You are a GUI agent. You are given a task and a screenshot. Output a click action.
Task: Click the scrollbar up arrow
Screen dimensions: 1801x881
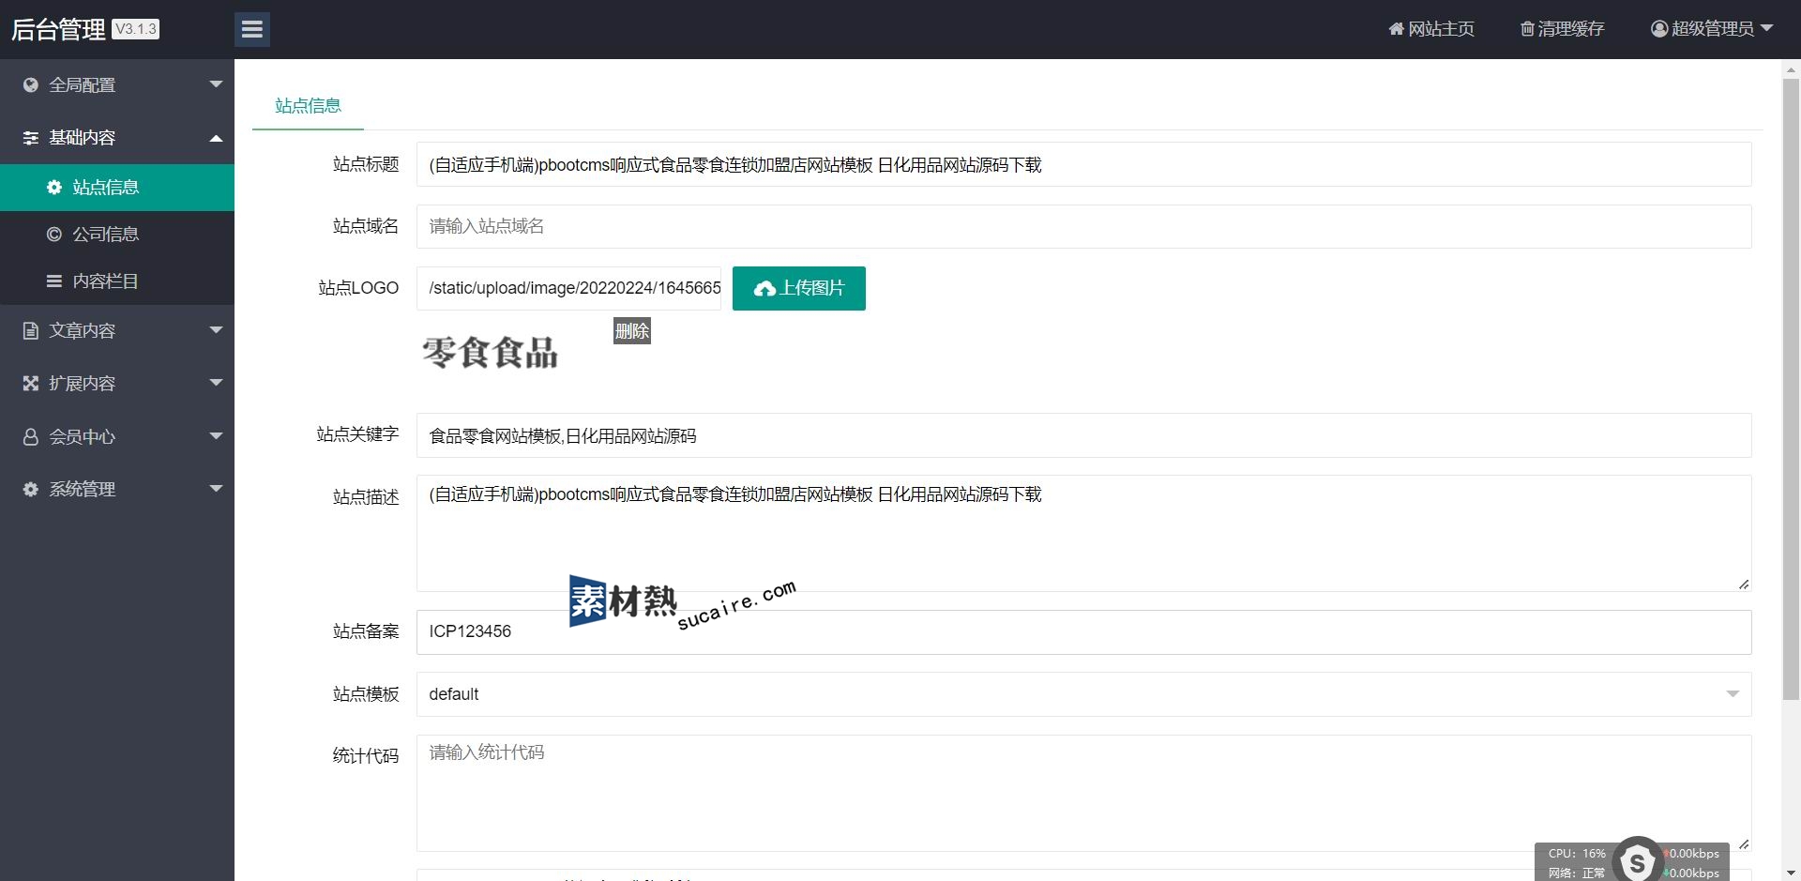click(1791, 68)
